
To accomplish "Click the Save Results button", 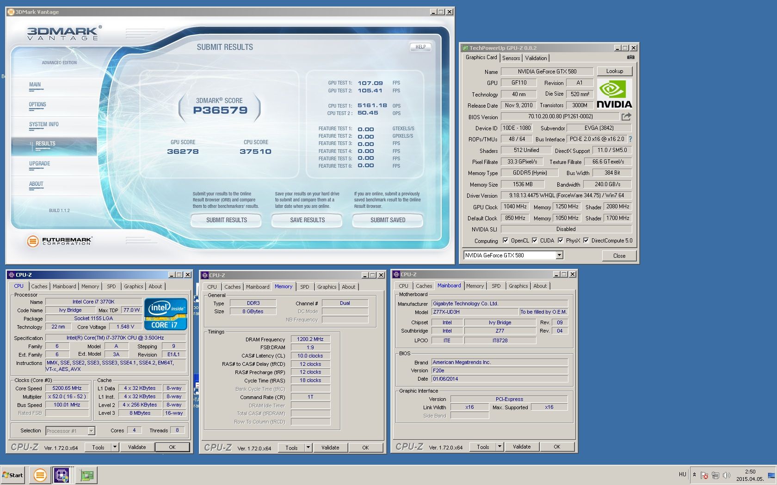I will (307, 220).
